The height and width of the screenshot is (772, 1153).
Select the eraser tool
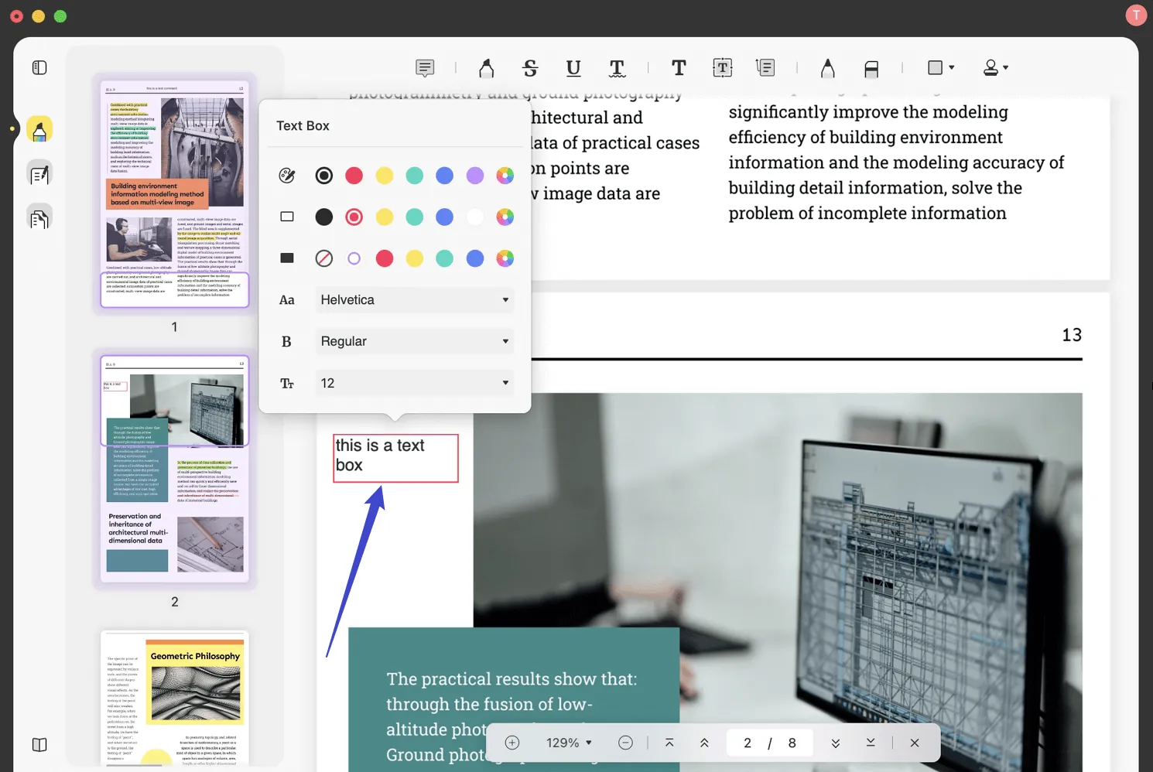(871, 69)
